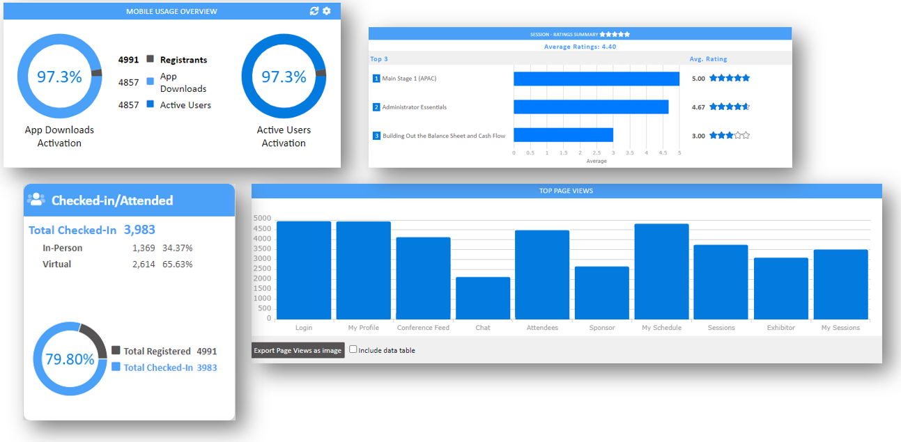Click the white stars in Ratings Summary header
The width and height of the screenshot is (901, 442).
coord(615,33)
